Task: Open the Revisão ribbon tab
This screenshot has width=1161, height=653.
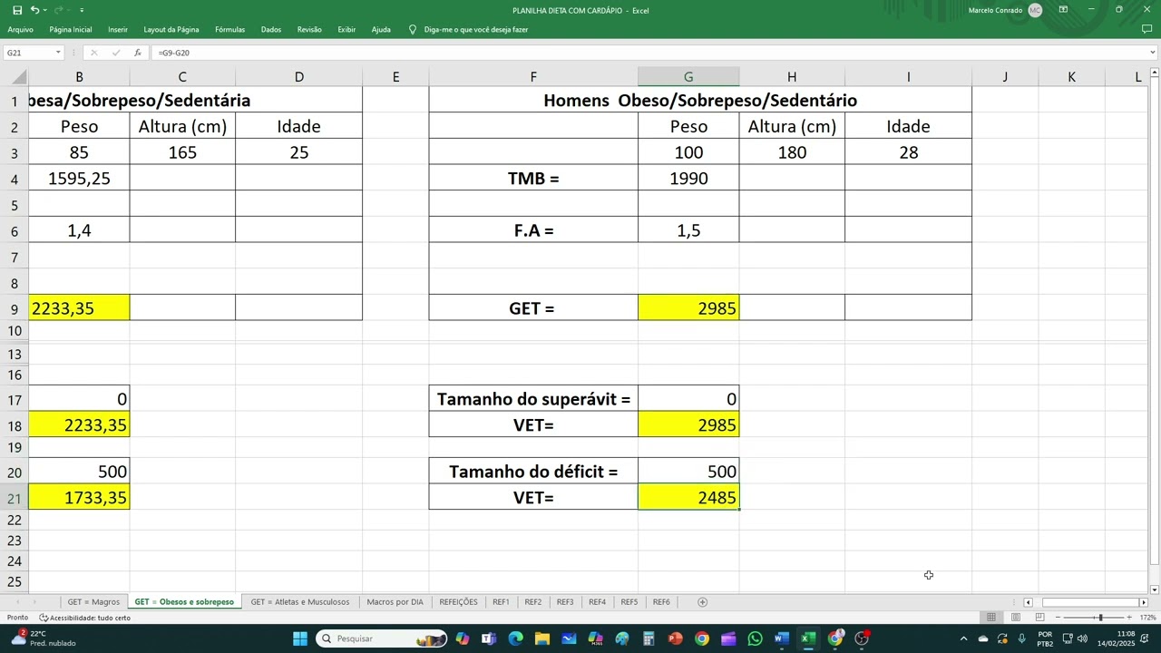Action: click(309, 30)
